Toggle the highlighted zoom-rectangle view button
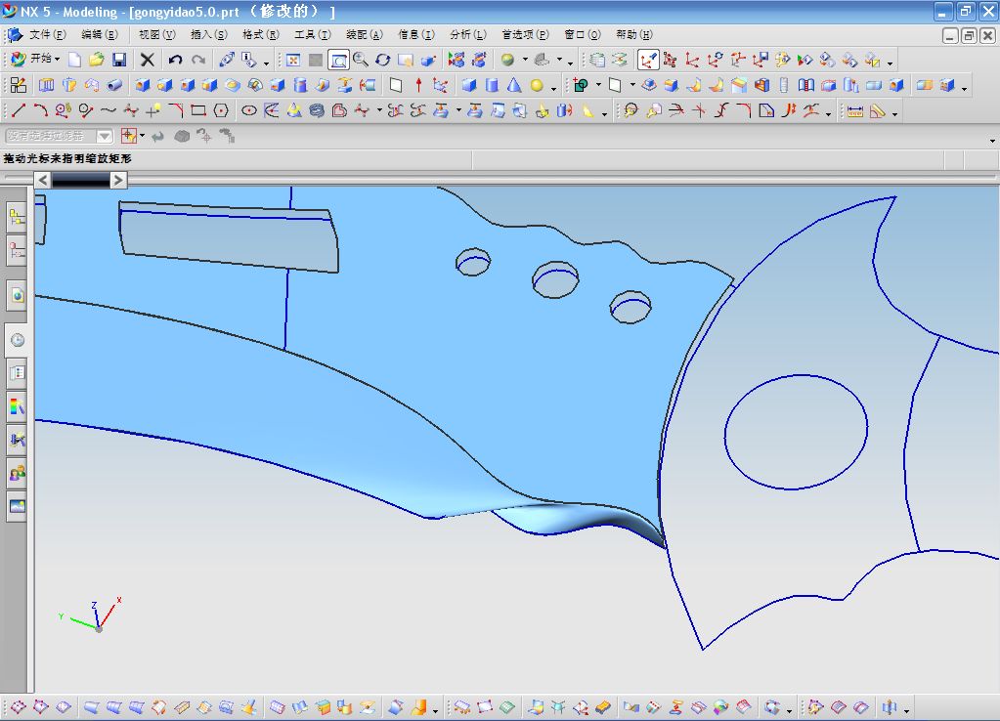 338,60
